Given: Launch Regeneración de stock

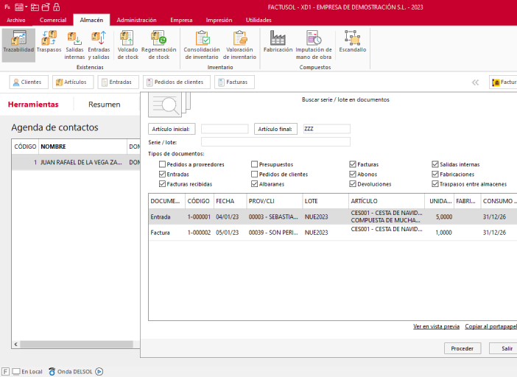Looking at the screenshot, I should tap(158, 45).
